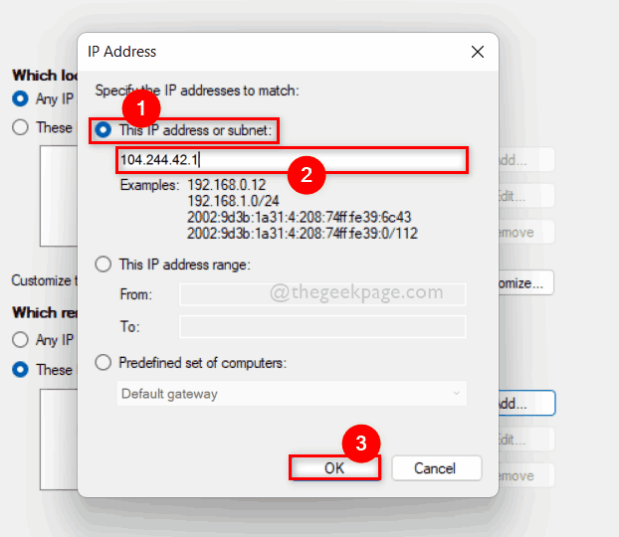This screenshot has width=619, height=537.
Task: Select 'This IP address or subnet' radio button
Action: coord(103,130)
